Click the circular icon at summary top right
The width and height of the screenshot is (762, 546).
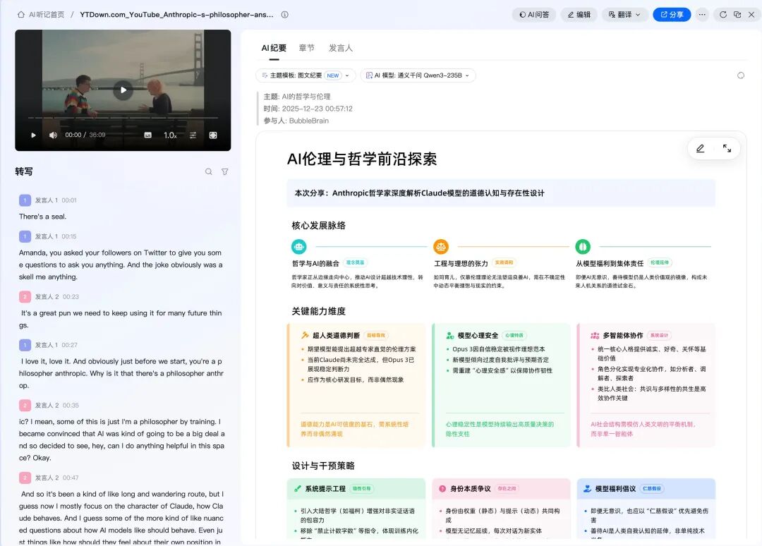(x=741, y=75)
